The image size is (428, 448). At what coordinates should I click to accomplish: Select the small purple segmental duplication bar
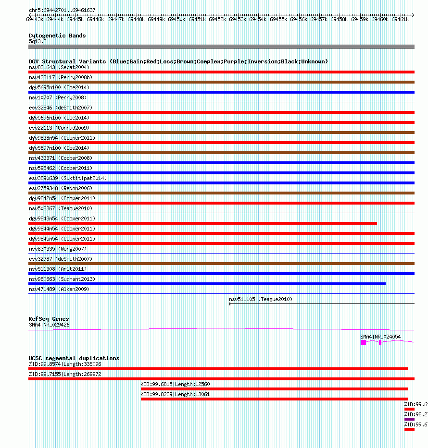coord(409,419)
